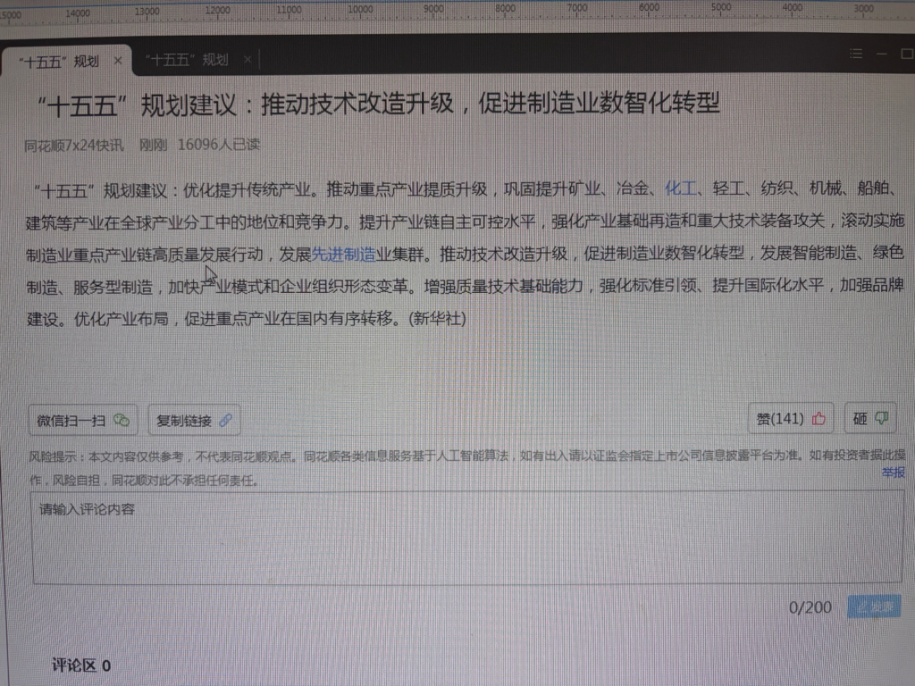This screenshot has width=915, height=686.
Task: Dislike the article with 砸 button
Action: tap(870, 418)
